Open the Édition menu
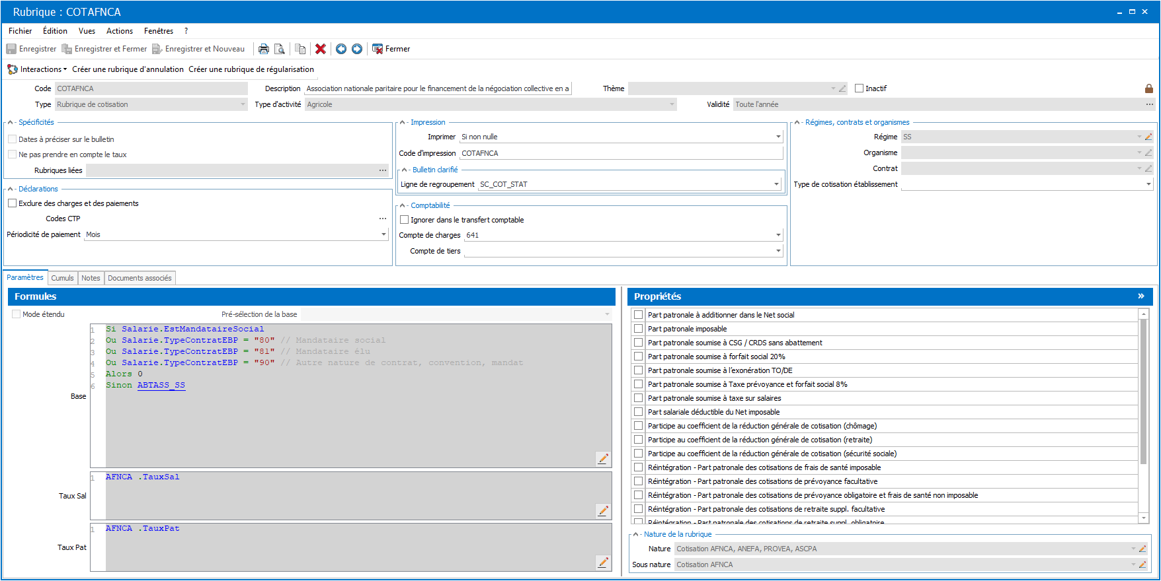1161x581 pixels. click(x=55, y=31)
